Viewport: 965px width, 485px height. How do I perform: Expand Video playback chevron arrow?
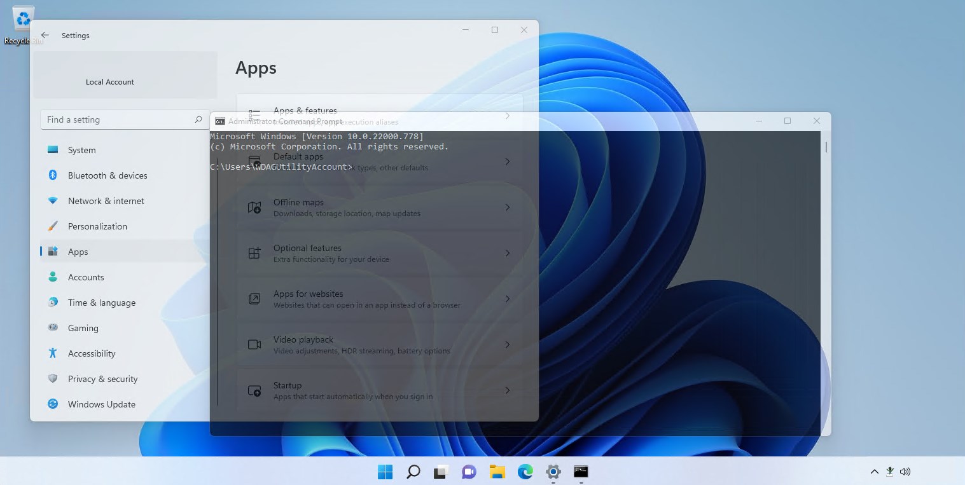coord(508,345)
